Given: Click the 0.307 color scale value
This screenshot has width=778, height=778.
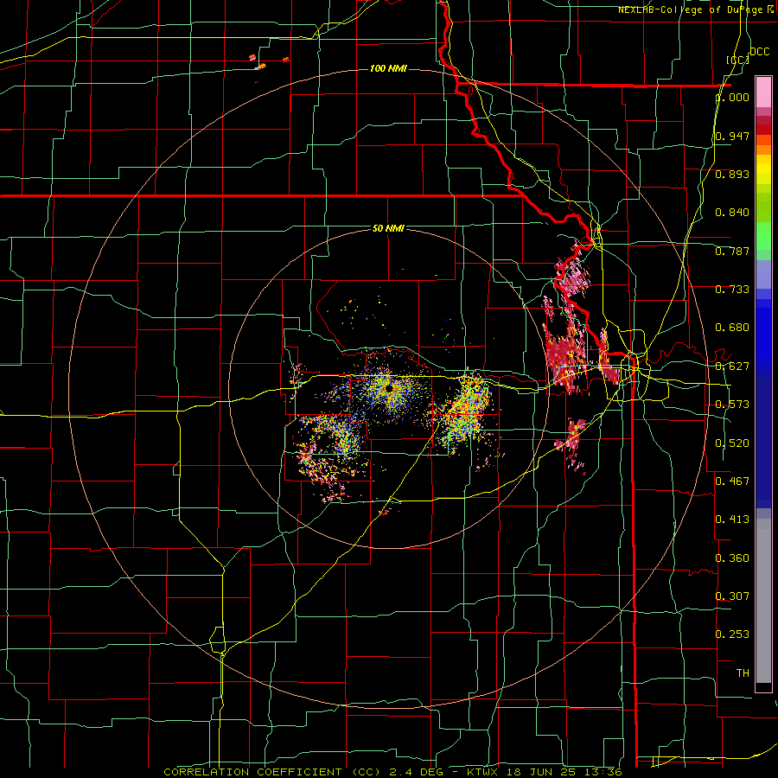Looking at the screenshot, I should (732, 596).
